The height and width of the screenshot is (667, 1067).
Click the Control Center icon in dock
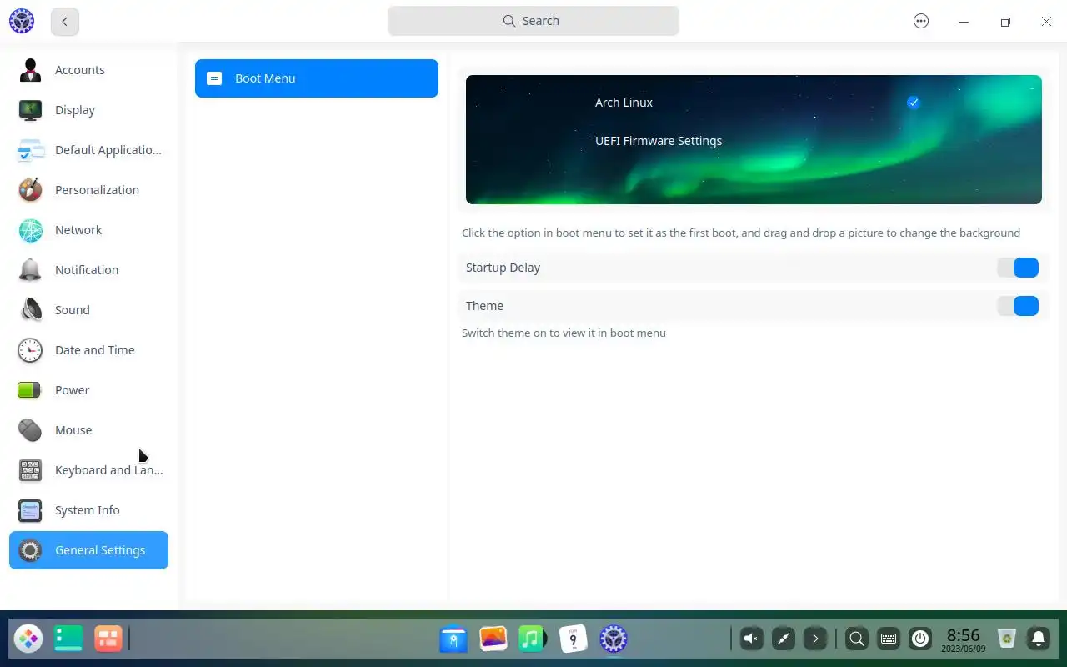click(614, 639)
